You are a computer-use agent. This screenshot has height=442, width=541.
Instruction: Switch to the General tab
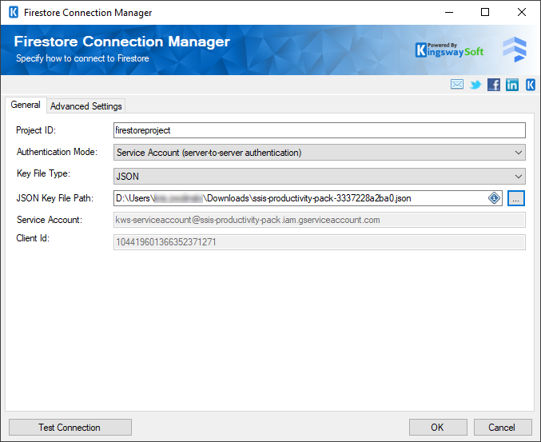pyautogui.click(x=26, y=105)
